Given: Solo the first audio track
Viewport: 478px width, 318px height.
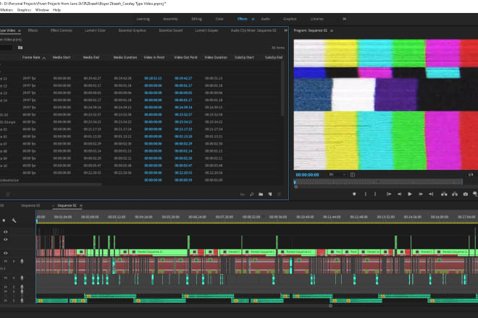Looking at the screenshot, I should (14, 261).
